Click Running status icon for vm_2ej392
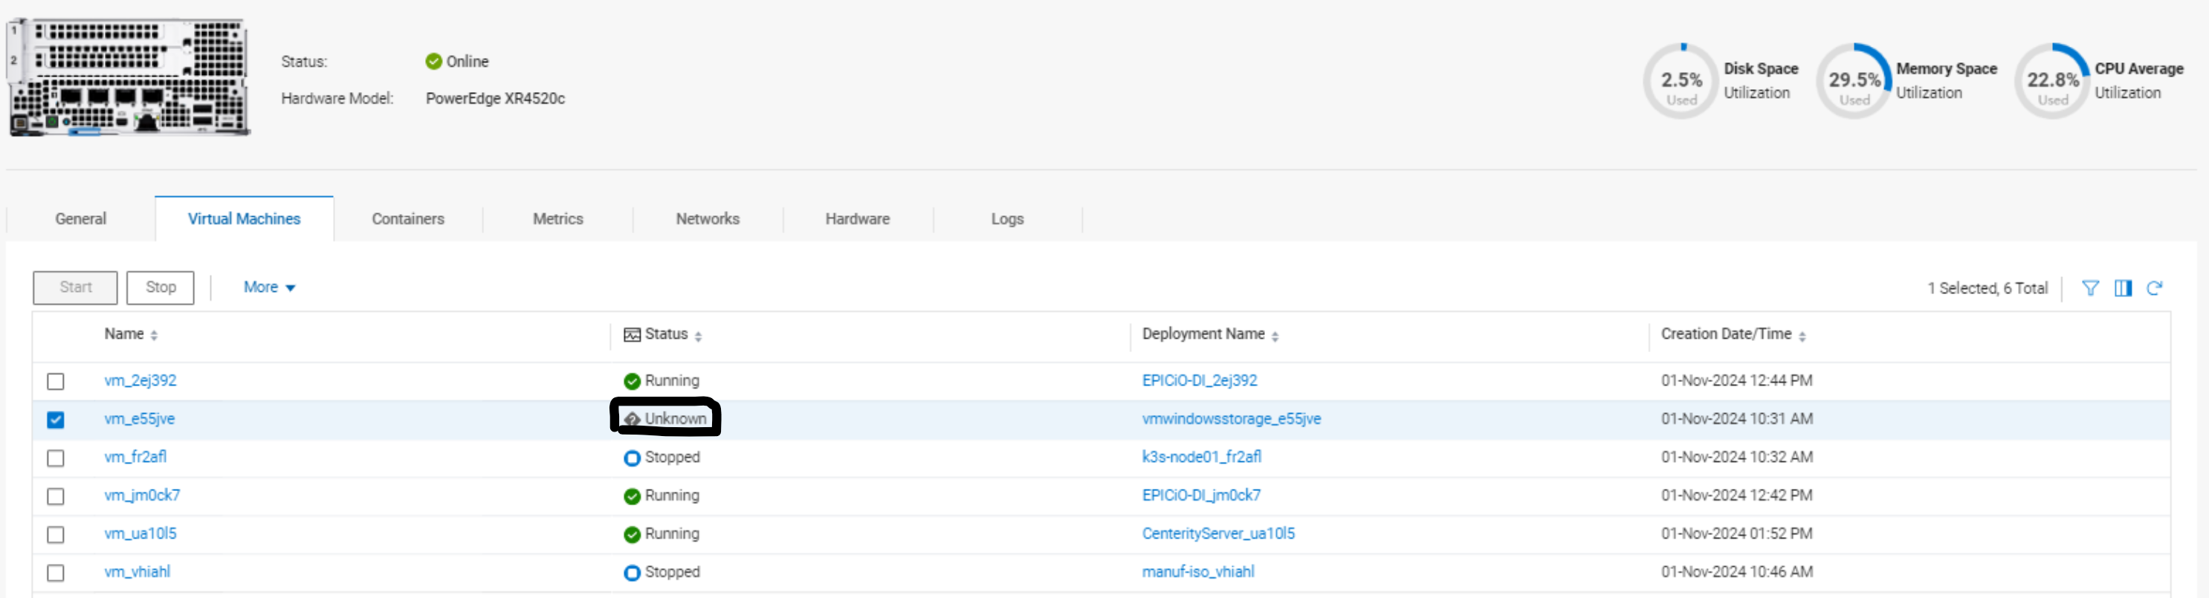This screenshot has height=598, width=2209. tap(632, 381)
